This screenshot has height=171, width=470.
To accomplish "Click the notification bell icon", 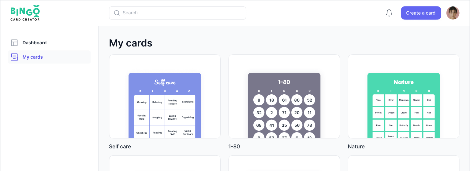I will (389, 13).
